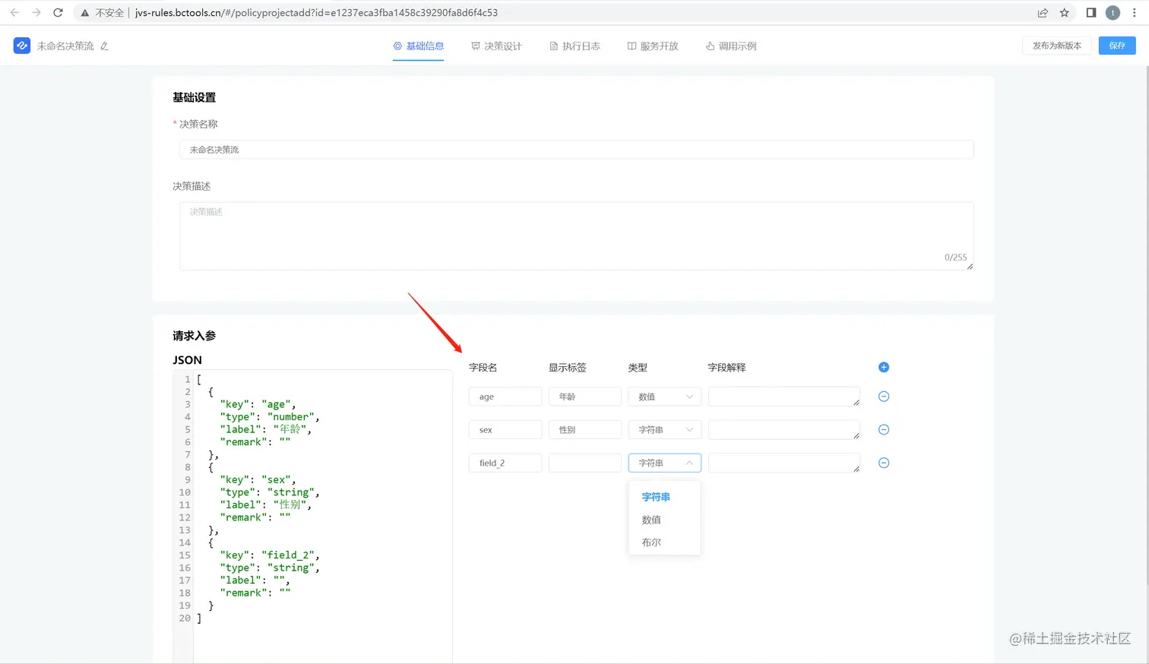Click the 性别 display label input
Image resolution: width=1149 pixels, height=664 pixels.
point(585,430)
